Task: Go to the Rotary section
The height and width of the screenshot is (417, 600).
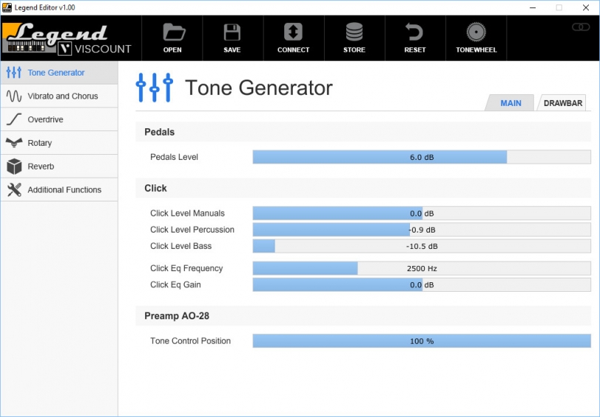Action: coord(59,143)
